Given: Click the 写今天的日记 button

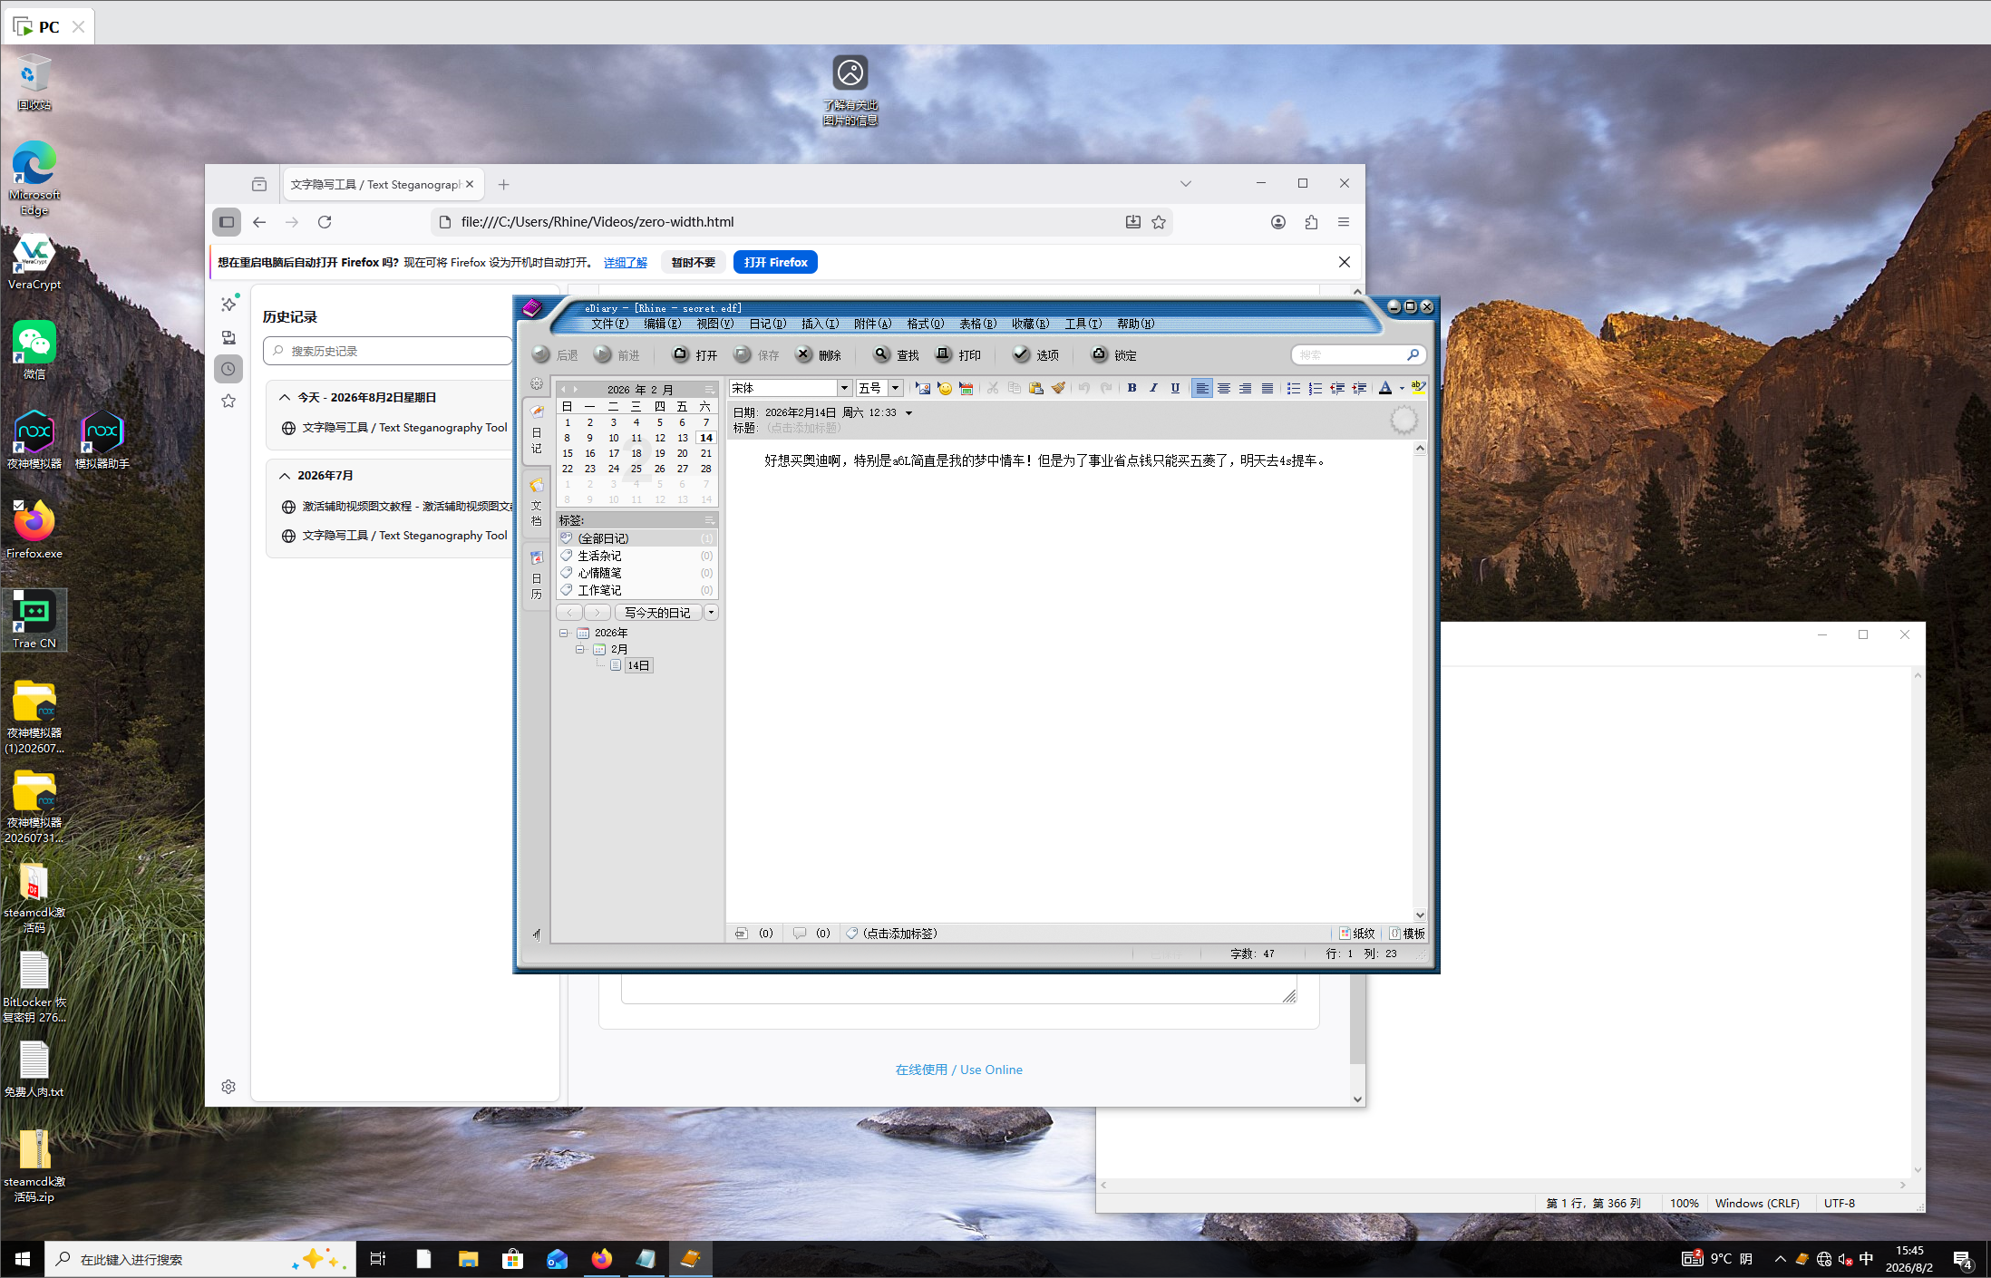Looking at the screenshot, I should click(657, 613).
